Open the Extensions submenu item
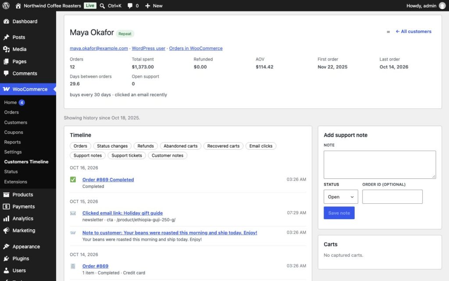This screenshot has height=281, width=449. point(15,182)
